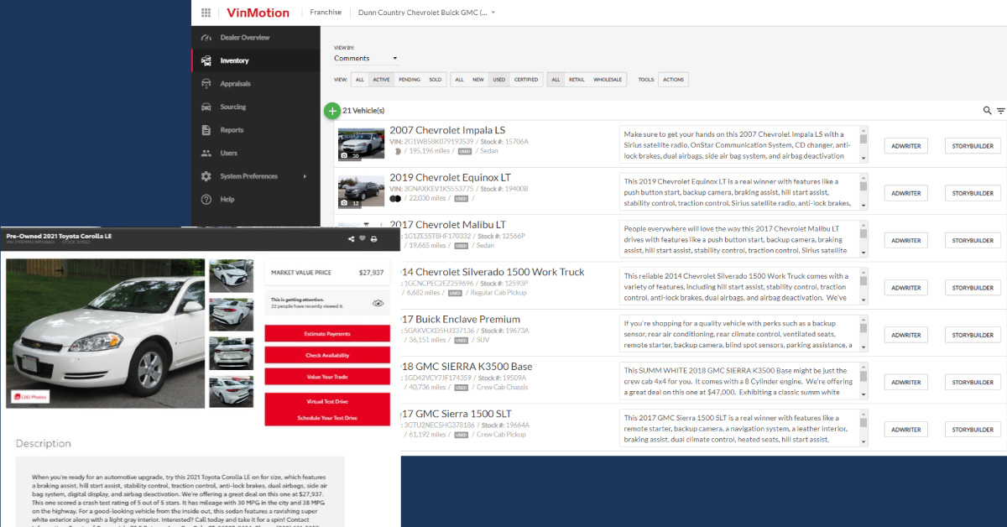Click the Equinox comment box scrollbar

click(x=864, y=191)
